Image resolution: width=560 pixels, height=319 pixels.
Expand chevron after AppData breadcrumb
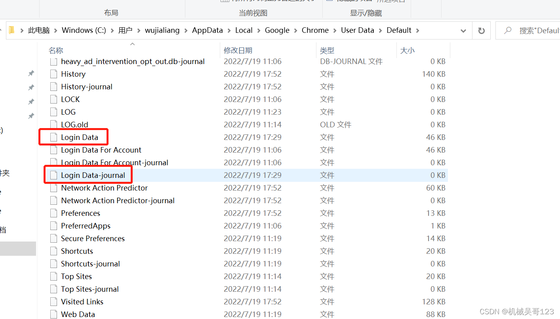point(229,30)
